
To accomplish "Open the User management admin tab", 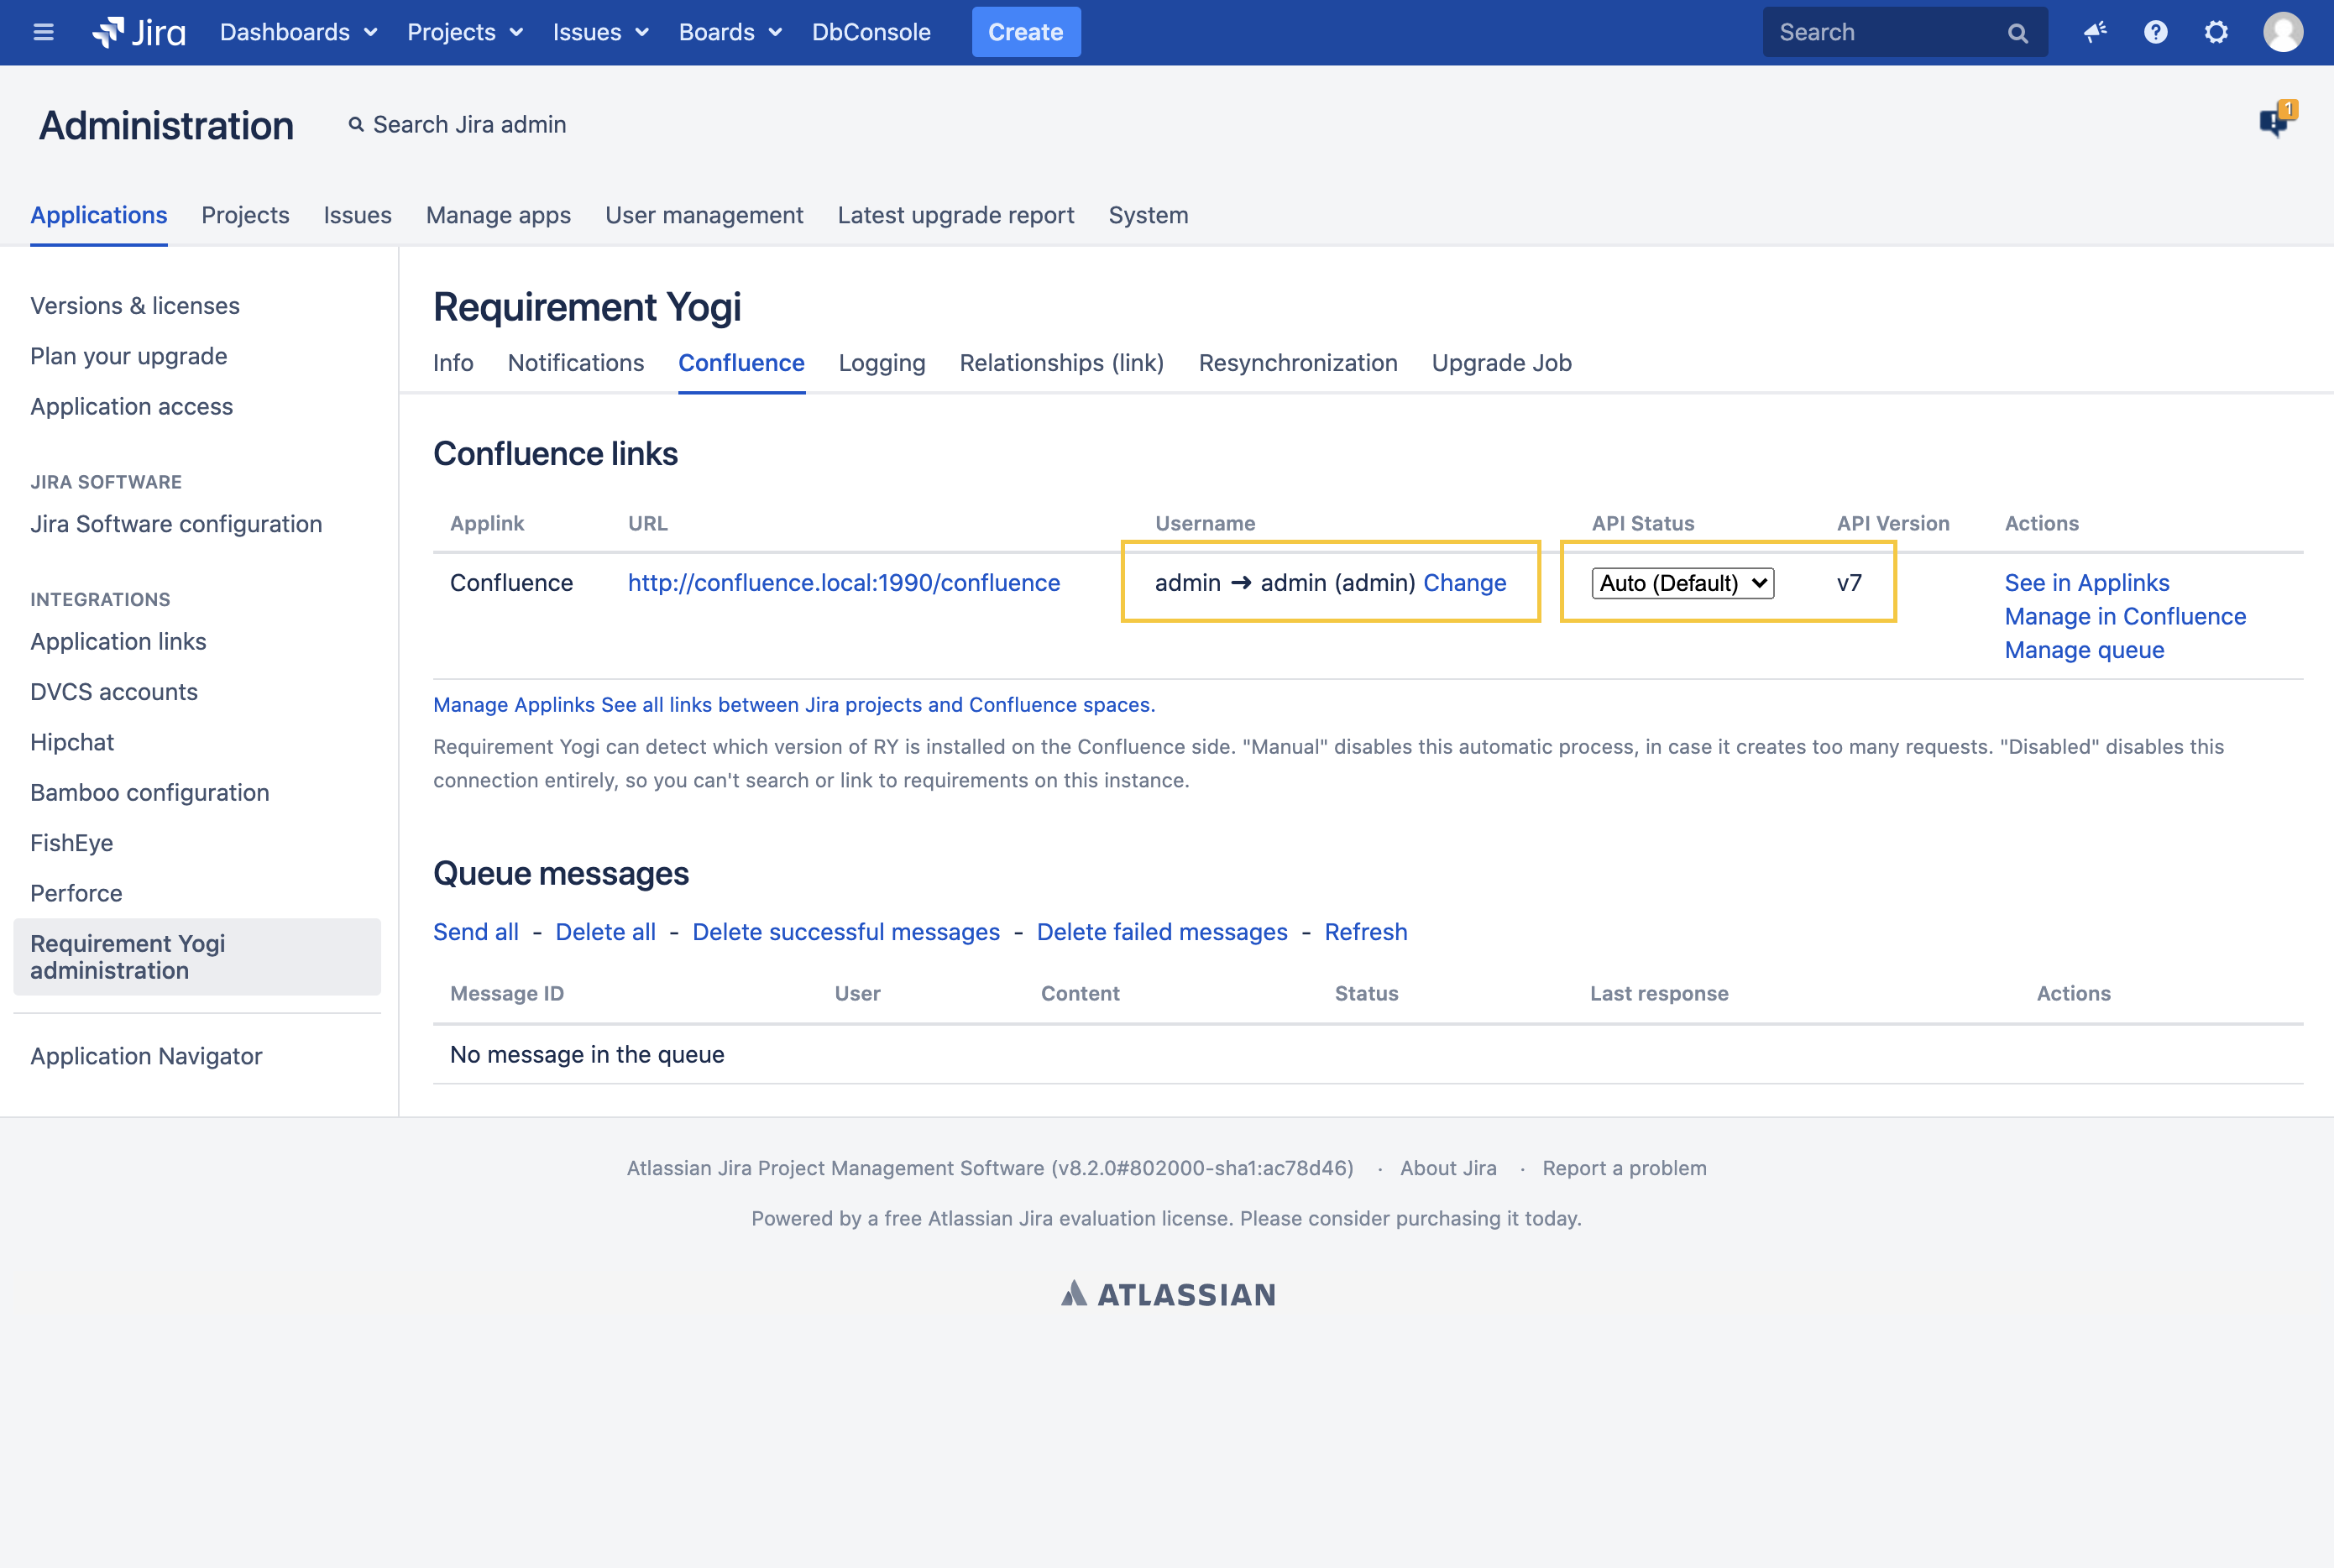I will click(703, 215).
